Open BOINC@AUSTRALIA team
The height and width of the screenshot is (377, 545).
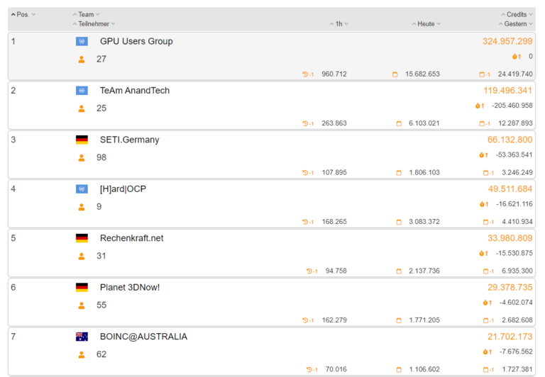[x=143, y=337]
